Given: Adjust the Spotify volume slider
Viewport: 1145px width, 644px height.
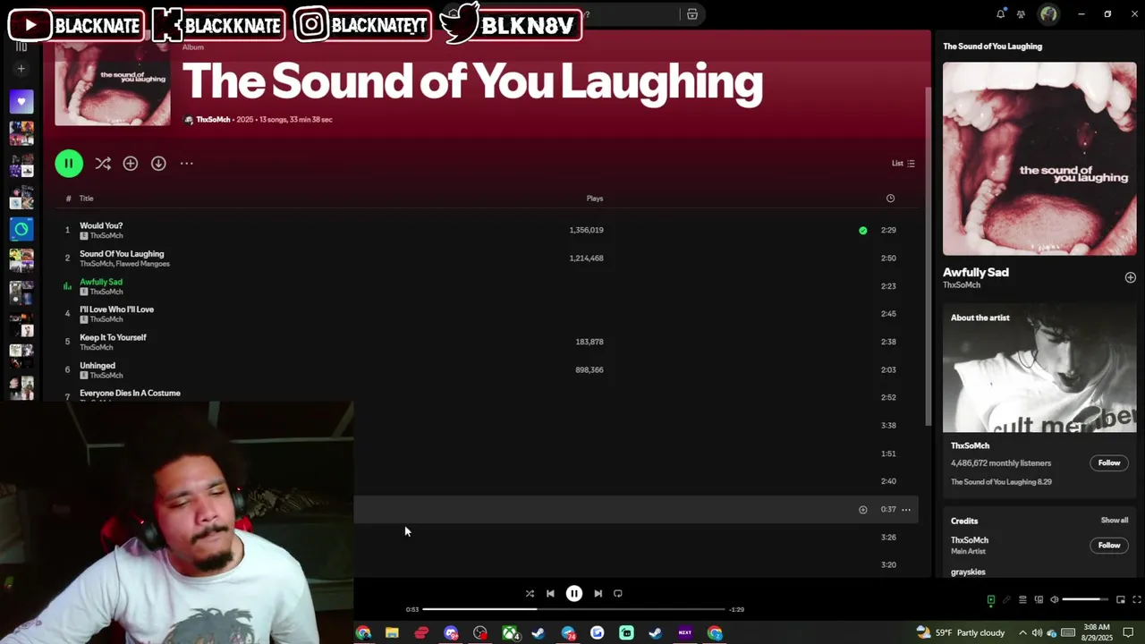Looking at the screenshot, I should 1085,600.
